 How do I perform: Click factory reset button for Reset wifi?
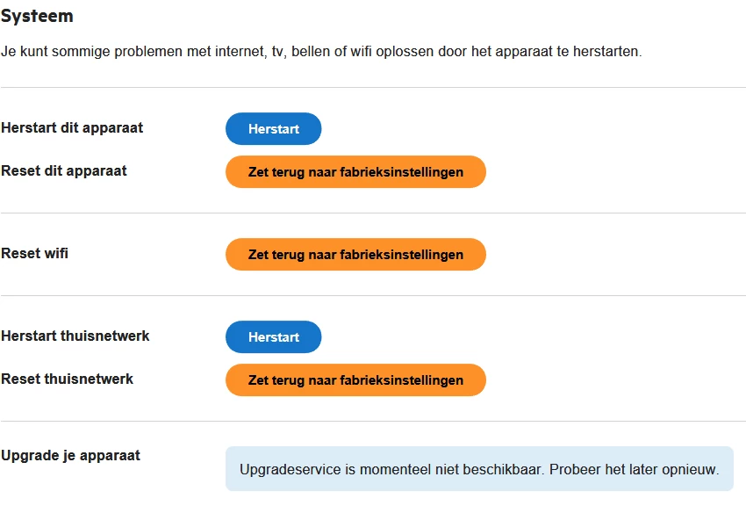(355, 255)
